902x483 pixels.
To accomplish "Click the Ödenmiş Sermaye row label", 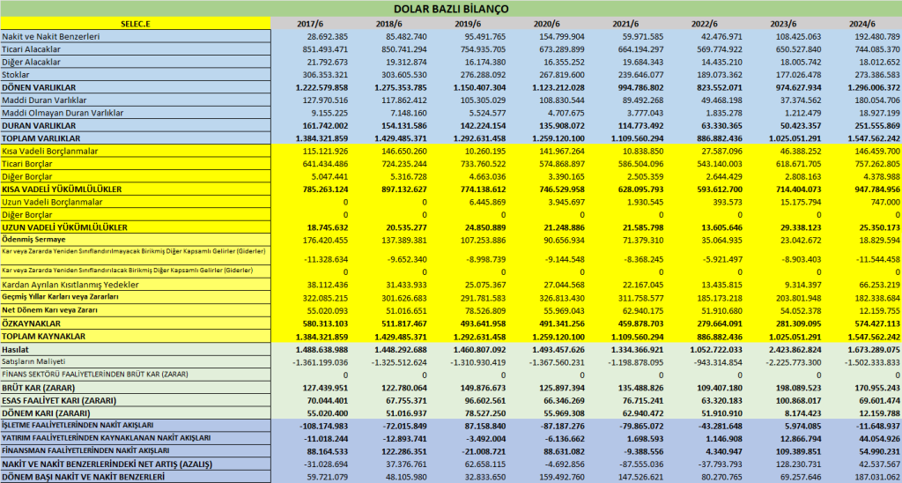I will 33,240.
